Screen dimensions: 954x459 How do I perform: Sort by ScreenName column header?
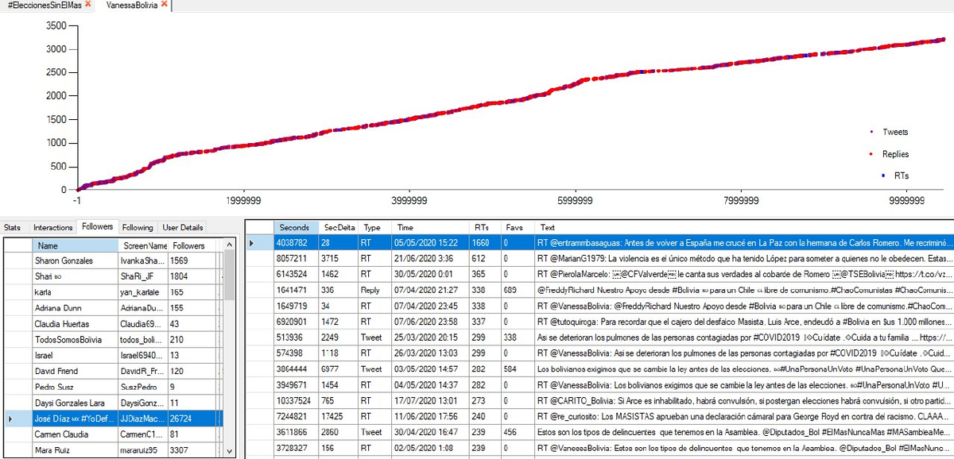point(144,246)
